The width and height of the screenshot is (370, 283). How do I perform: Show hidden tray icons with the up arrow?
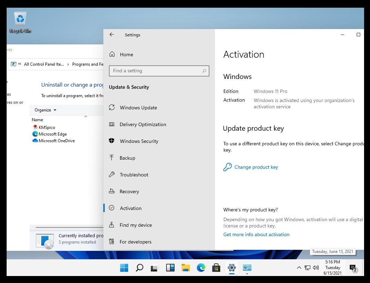[299, 268]
